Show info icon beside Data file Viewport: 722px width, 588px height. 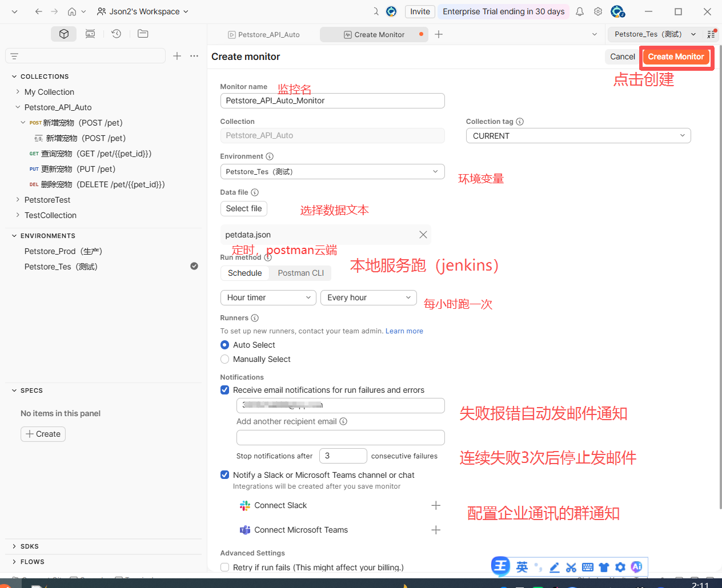pyautogui.click(x=255, y=192)
